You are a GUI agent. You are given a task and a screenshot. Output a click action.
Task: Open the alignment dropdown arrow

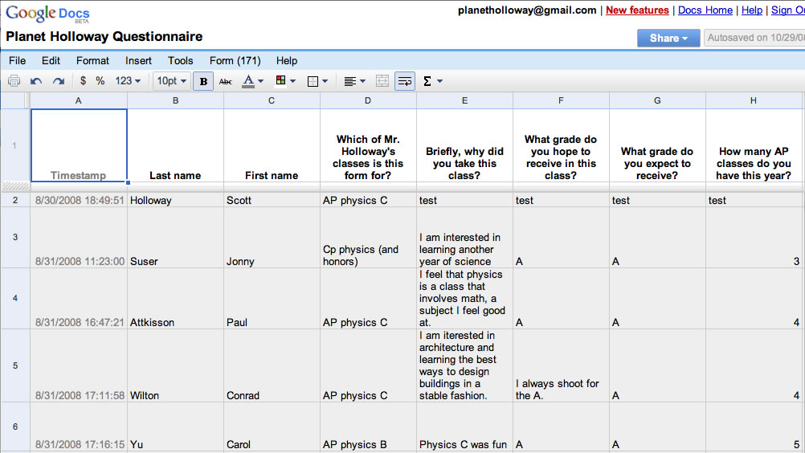[x=363, y=81]
